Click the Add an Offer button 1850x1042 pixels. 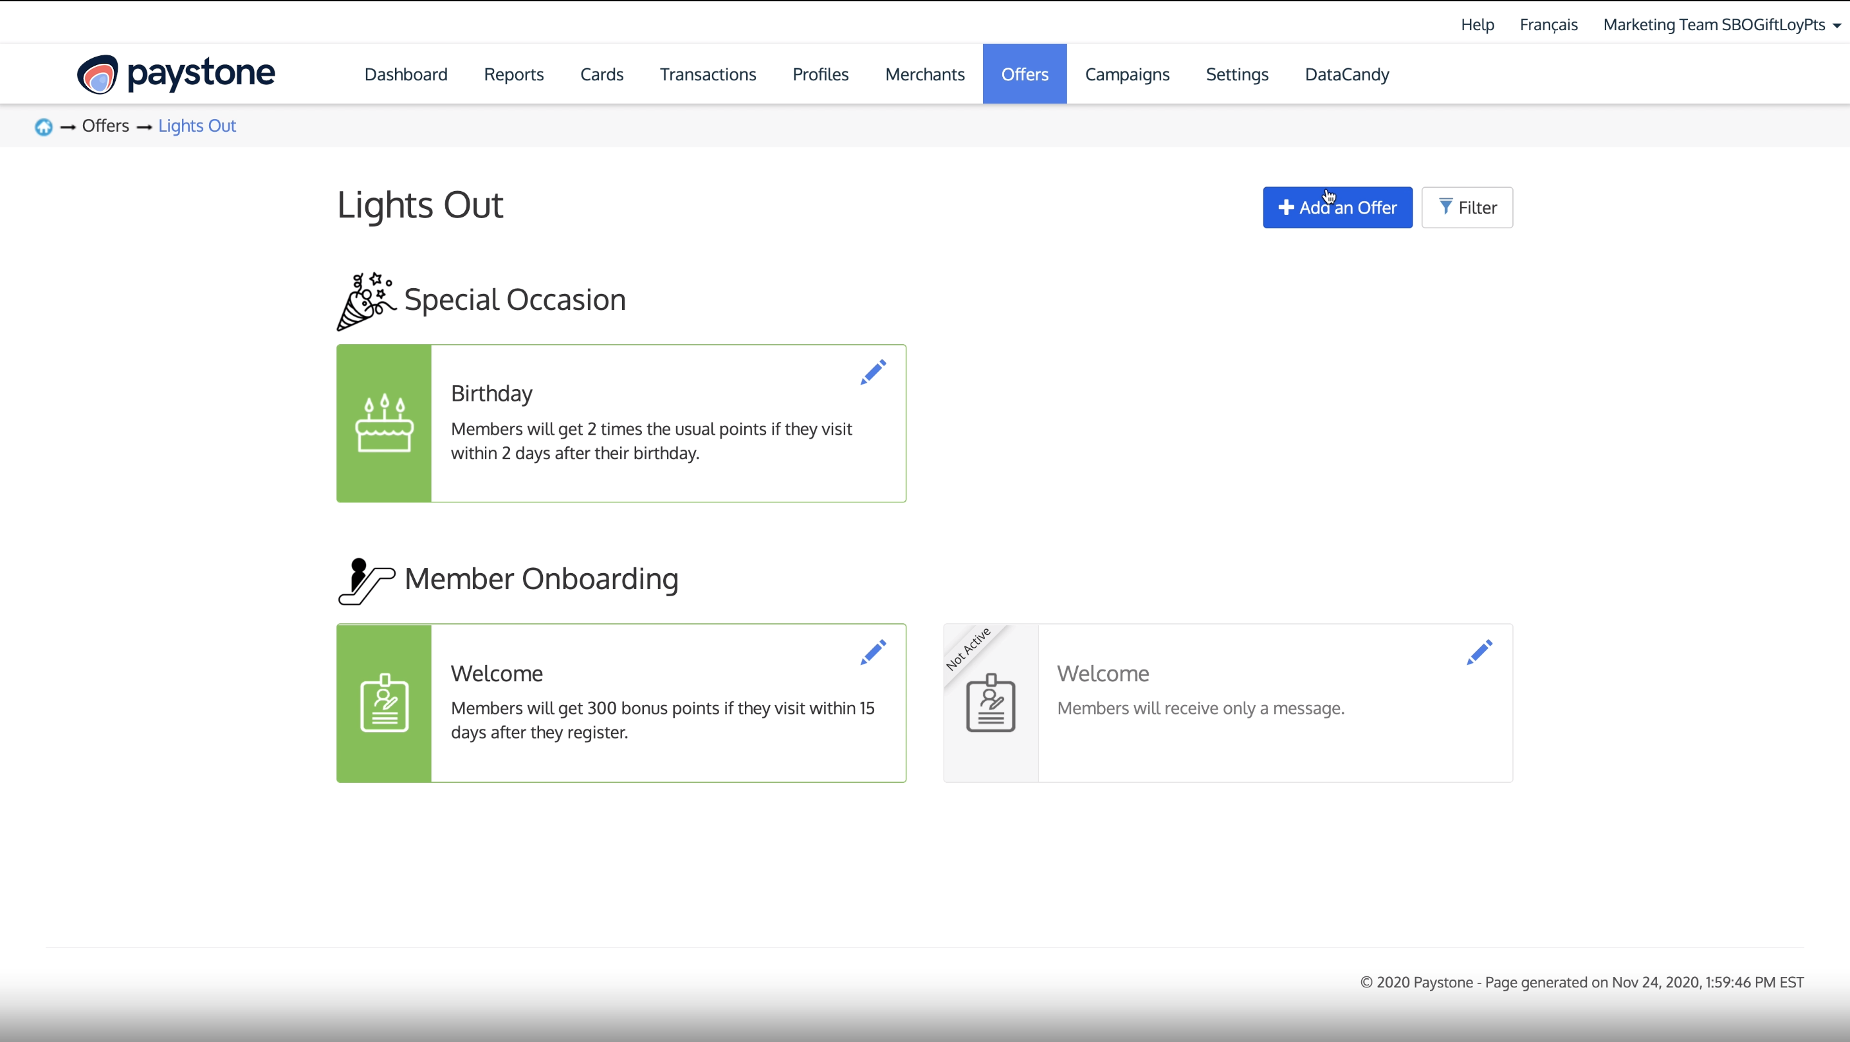click(x=1337, y=207)
